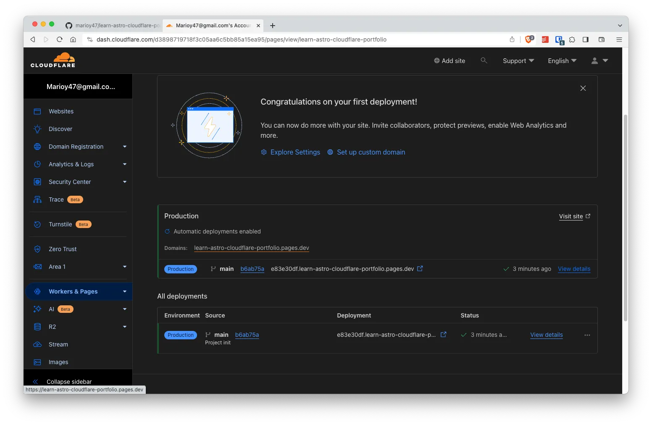Image resolution: width=652 pixels, height=425 pixels.
Task: Go to browser home page
Action: coord(73,39)
